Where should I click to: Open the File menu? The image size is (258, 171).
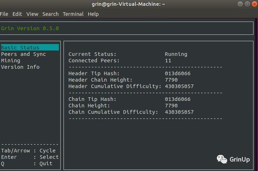point(4,14)
